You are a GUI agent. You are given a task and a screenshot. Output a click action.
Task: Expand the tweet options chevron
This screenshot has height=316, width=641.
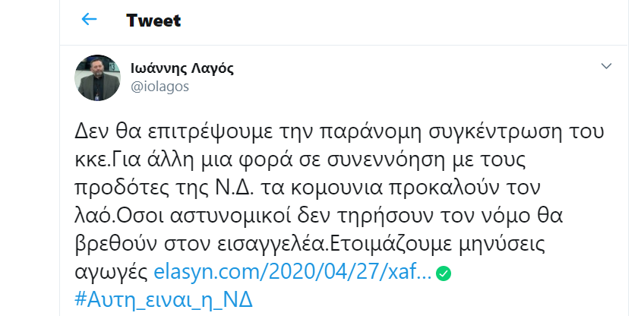click(606, 66)
